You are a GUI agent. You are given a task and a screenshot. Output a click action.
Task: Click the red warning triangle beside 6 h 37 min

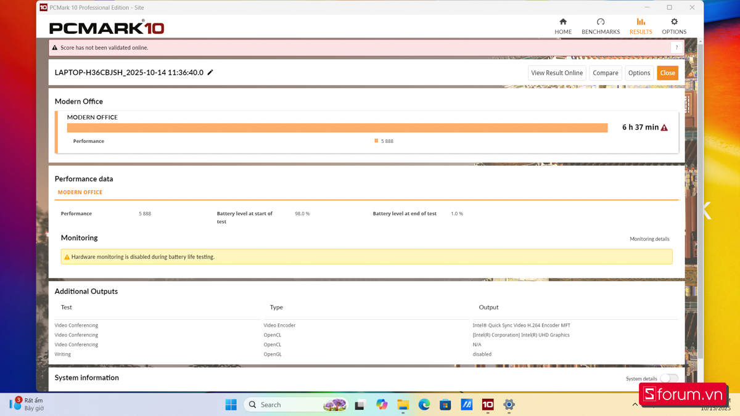(x=664, y=128)
